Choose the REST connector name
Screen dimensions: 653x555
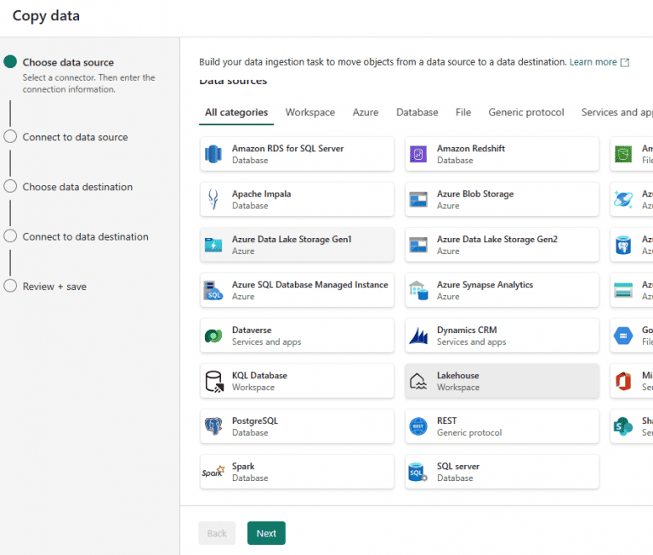[446, 421]
